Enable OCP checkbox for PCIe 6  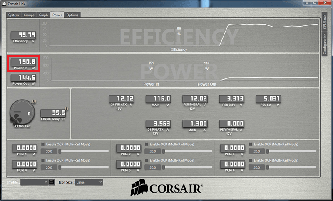251,160
